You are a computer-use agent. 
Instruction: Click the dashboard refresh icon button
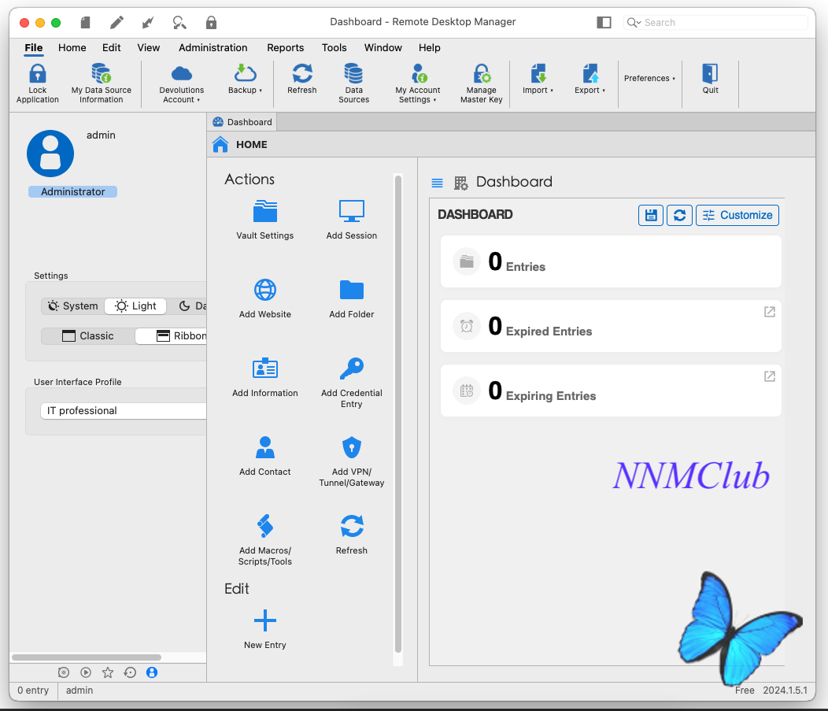[x=679, y=215]
